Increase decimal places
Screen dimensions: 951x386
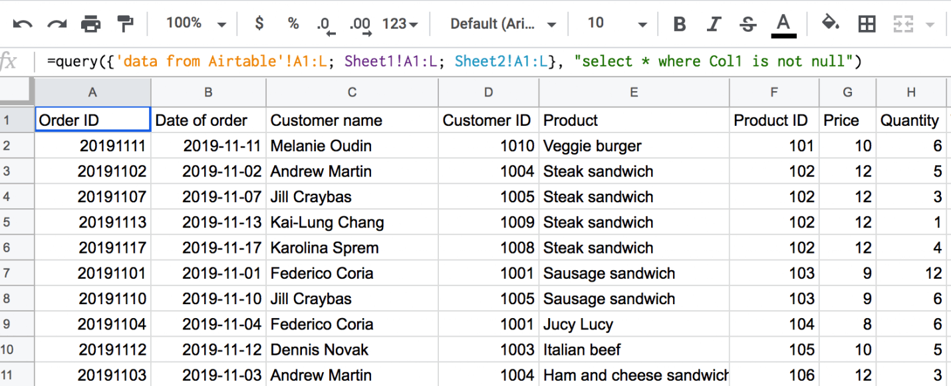[360, 25]
